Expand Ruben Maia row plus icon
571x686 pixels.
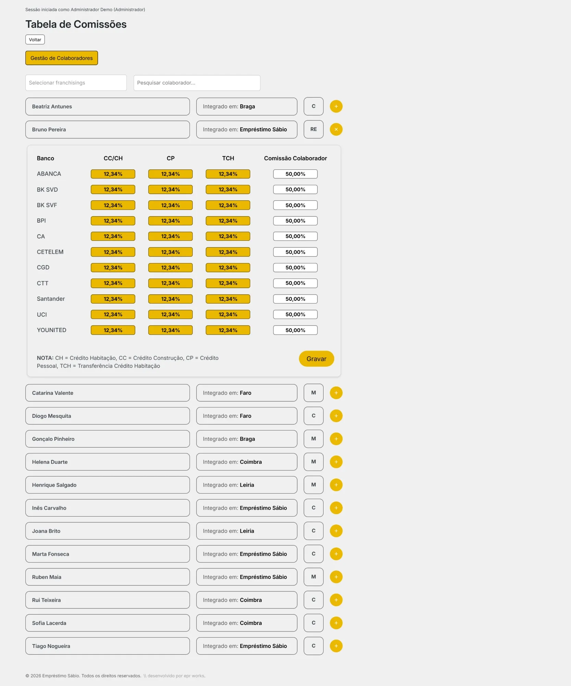coord(336,577)
